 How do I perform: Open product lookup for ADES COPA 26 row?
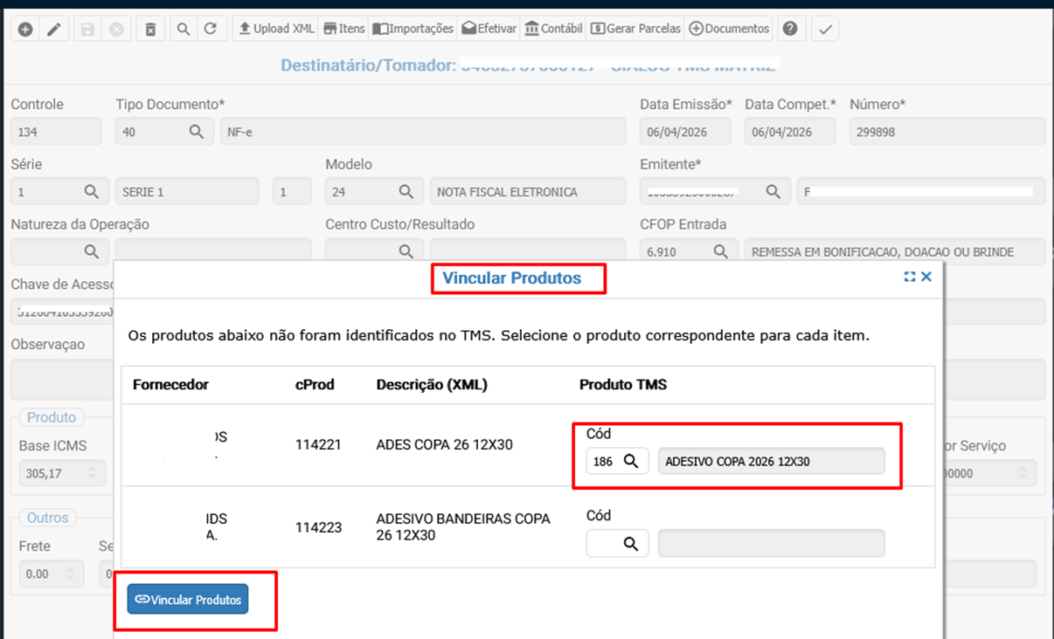pos(631,461)
